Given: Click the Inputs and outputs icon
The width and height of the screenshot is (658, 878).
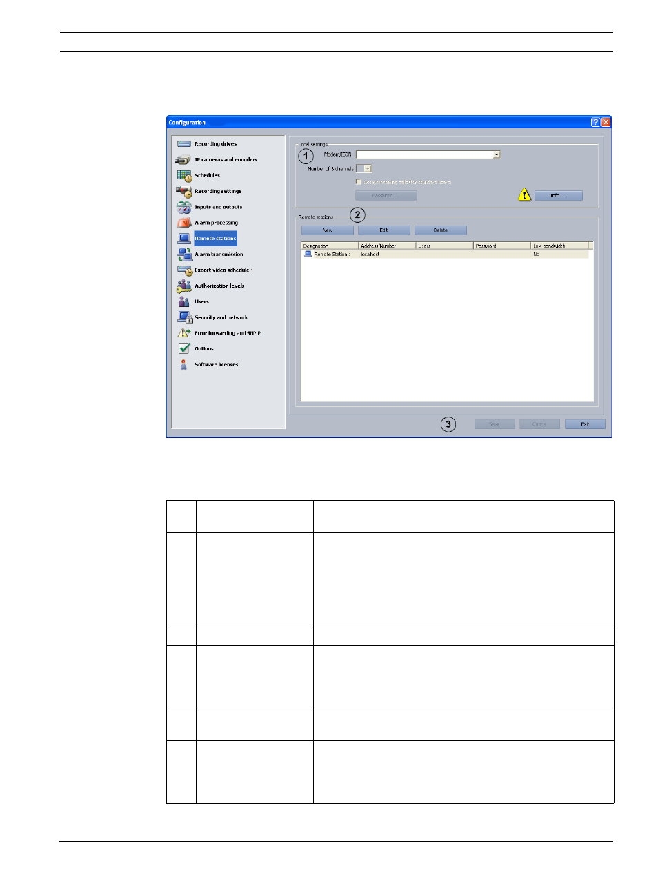Looking at the screenshot, I should tap(183, 207).
